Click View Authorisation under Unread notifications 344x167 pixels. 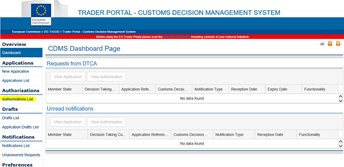[x=106, y=122]
